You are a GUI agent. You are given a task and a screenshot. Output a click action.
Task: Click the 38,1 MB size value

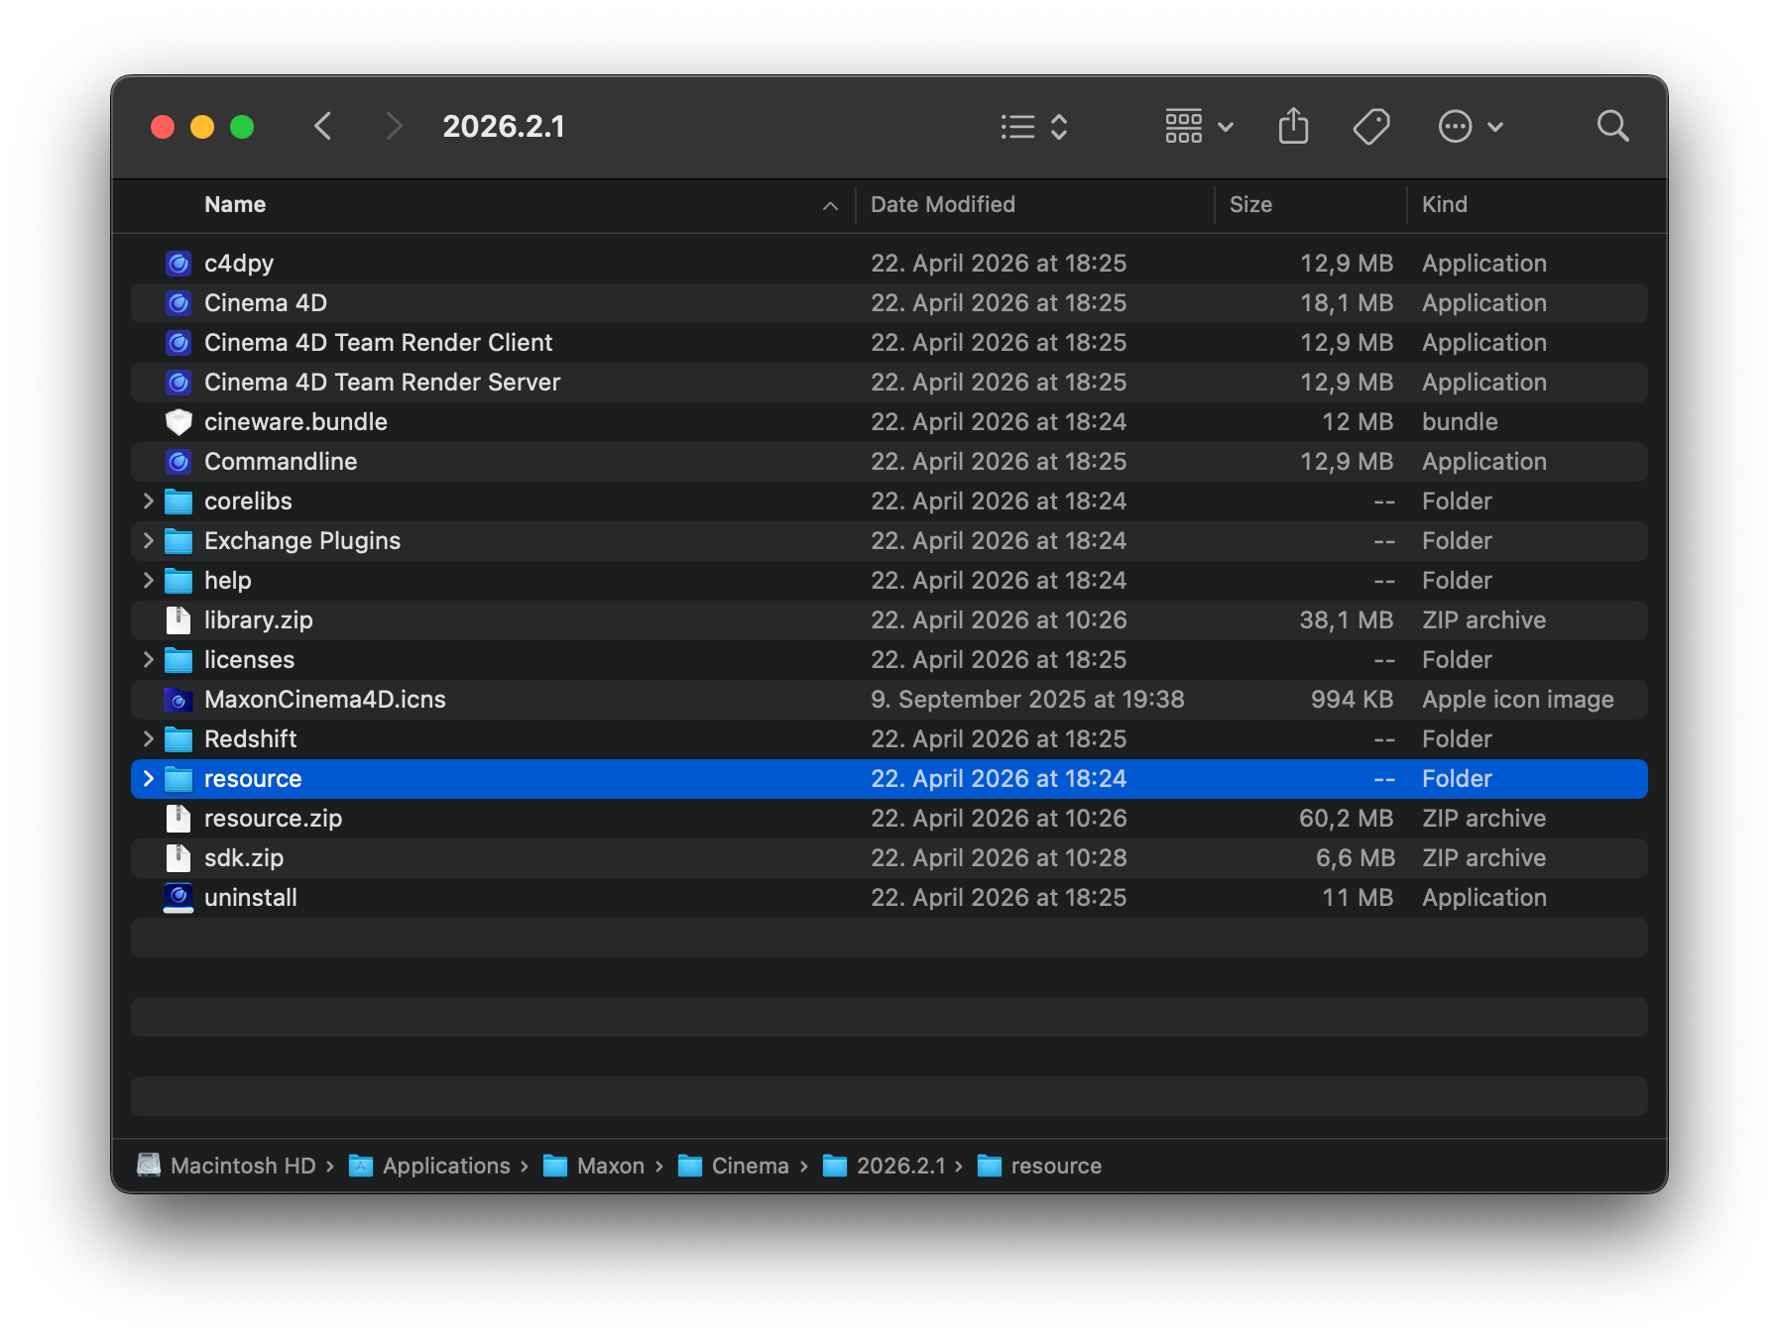click(x=1347, y=620)
